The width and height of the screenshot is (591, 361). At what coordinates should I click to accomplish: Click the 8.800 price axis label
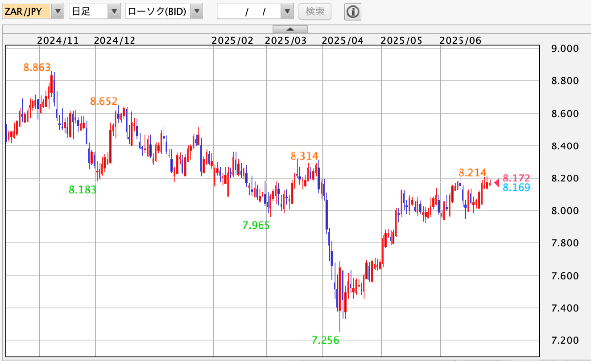tap(565, 81)
